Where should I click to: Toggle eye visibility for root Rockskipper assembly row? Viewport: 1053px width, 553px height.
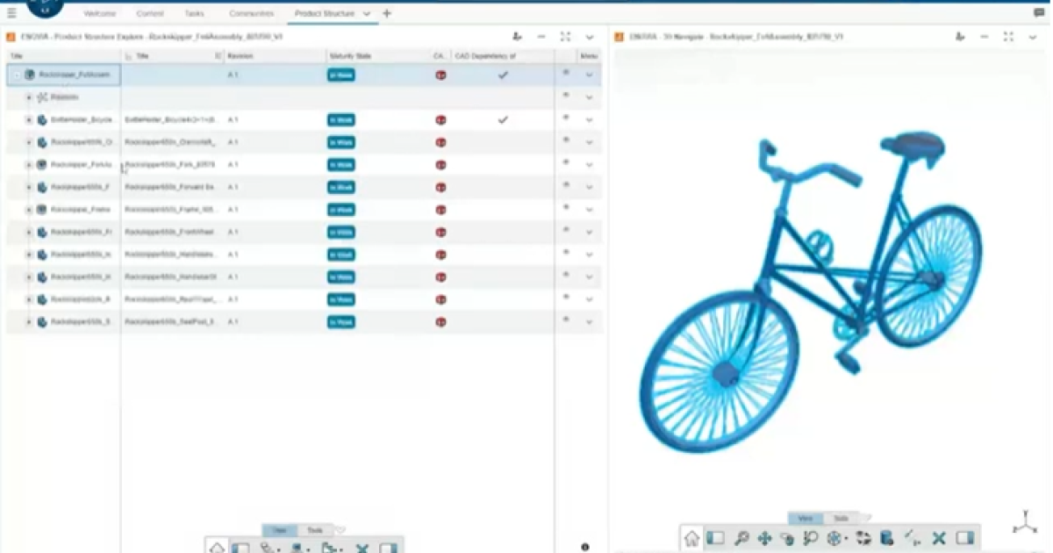[566, 74]
